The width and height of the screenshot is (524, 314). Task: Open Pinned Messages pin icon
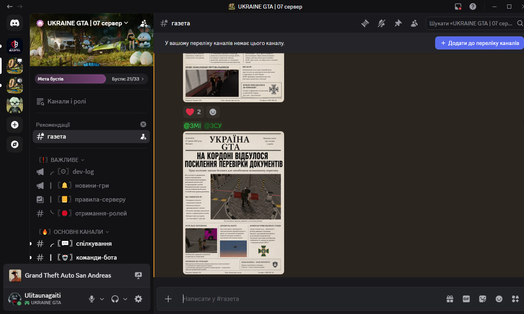pos(398,23)
